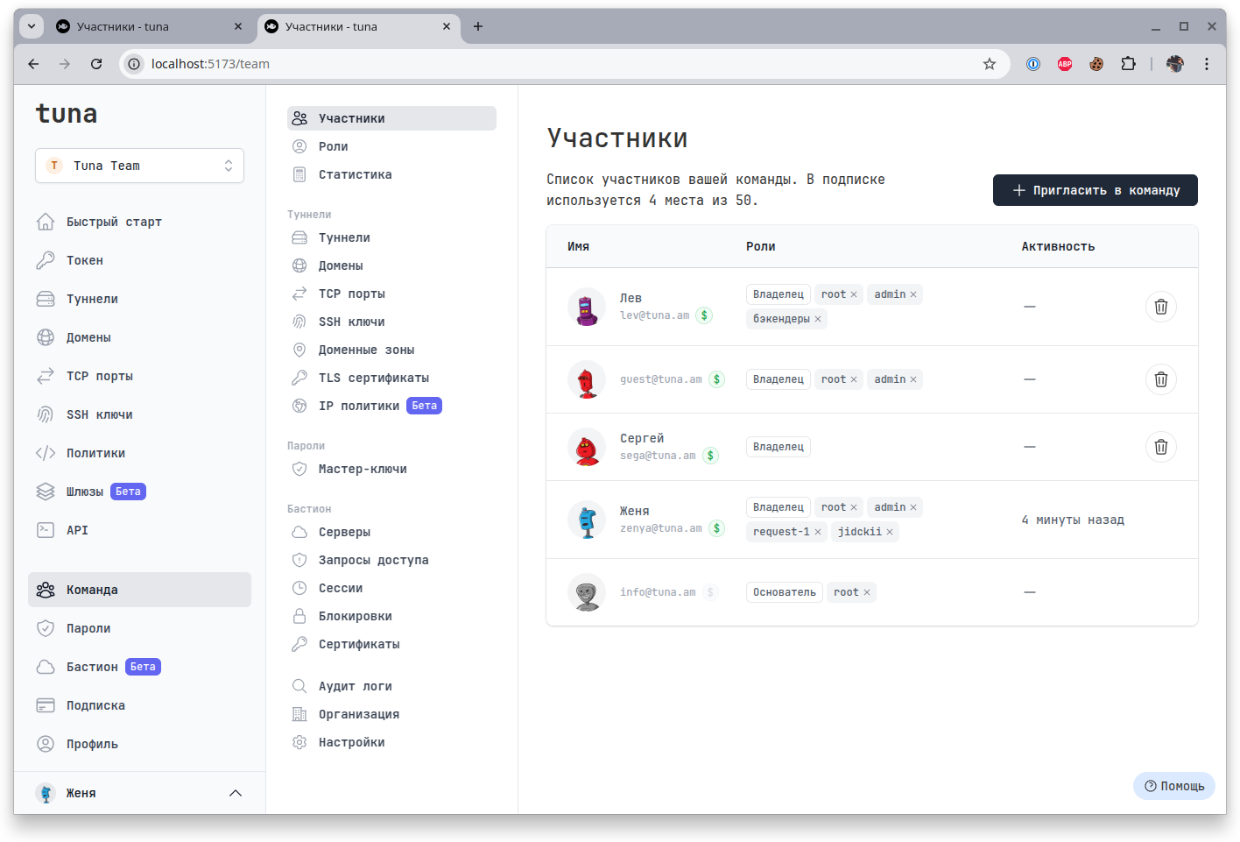Open Аудит логи page
The image size is (1240, 842).
coord(355,686)
